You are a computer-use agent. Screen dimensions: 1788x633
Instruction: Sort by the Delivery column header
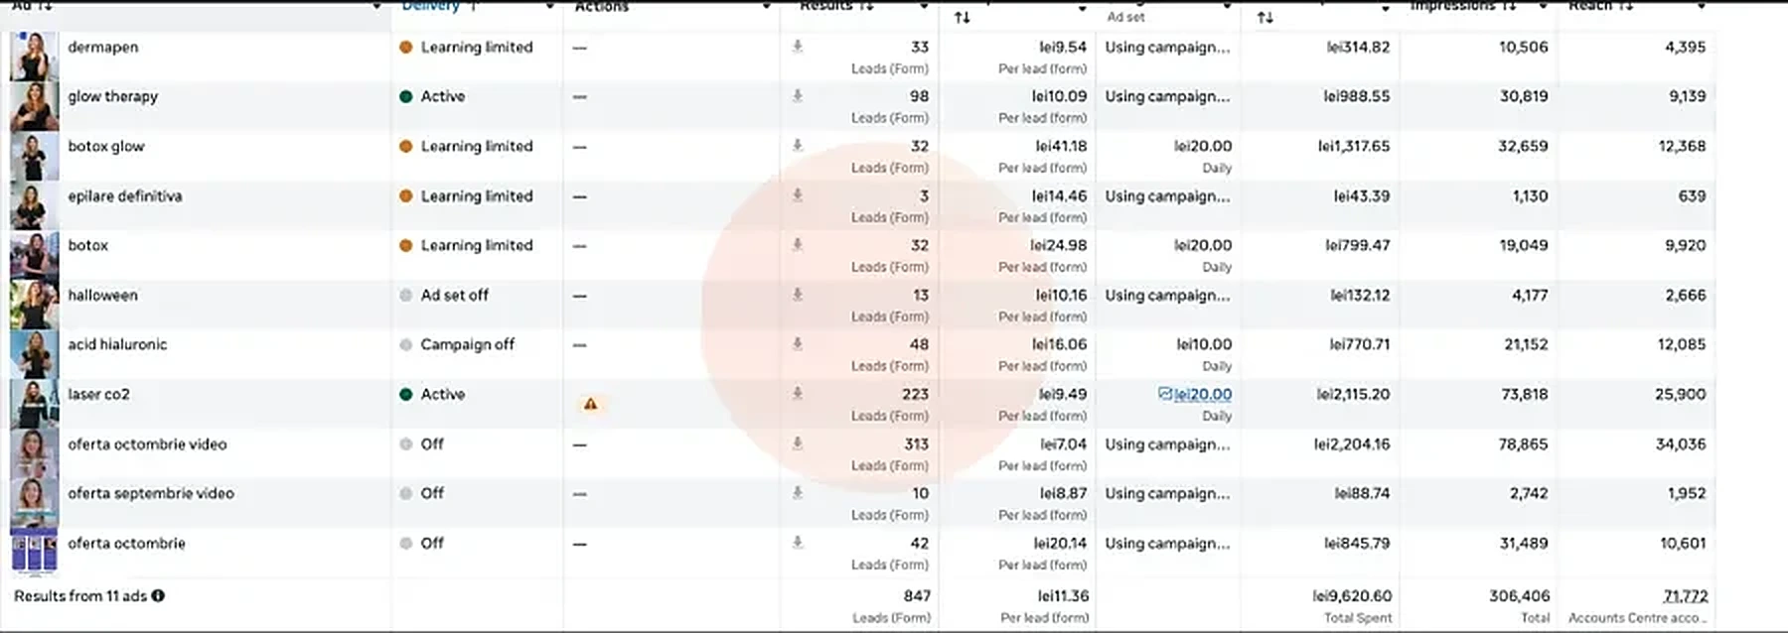431,6
